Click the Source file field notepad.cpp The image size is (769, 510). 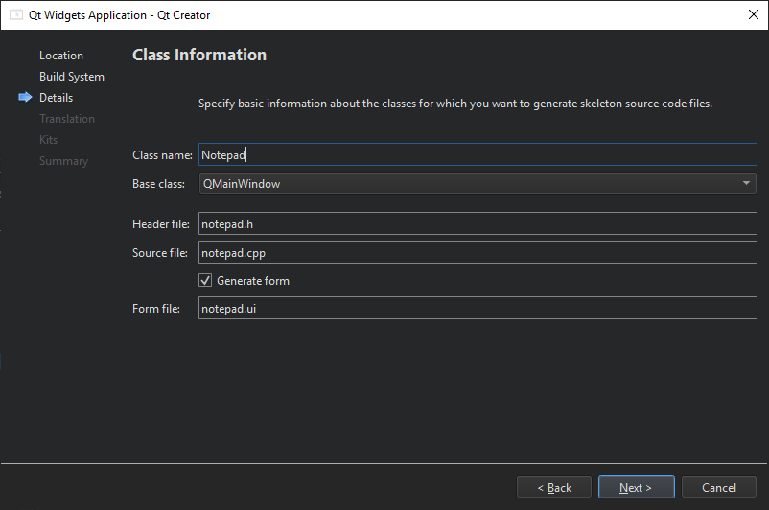478,253
